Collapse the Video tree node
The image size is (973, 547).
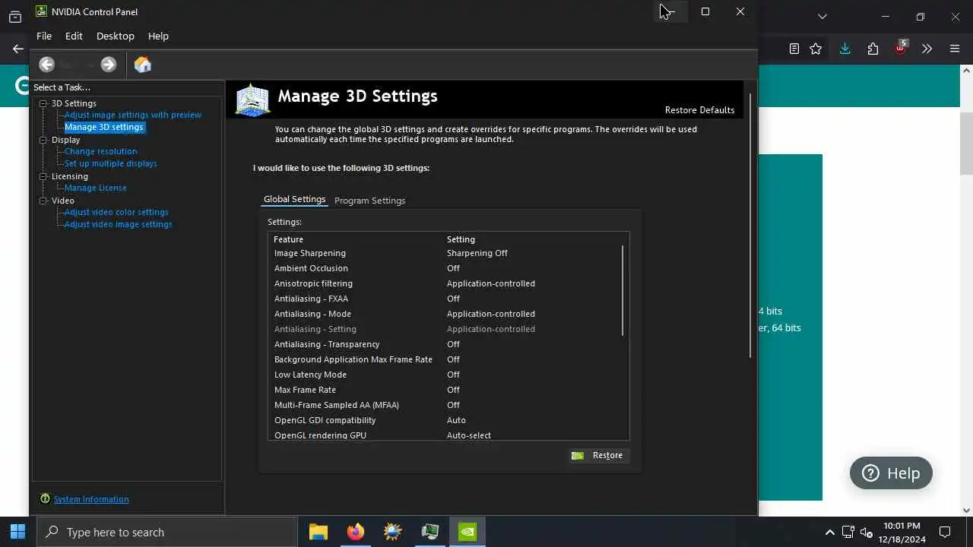click(x=43, y=201)
